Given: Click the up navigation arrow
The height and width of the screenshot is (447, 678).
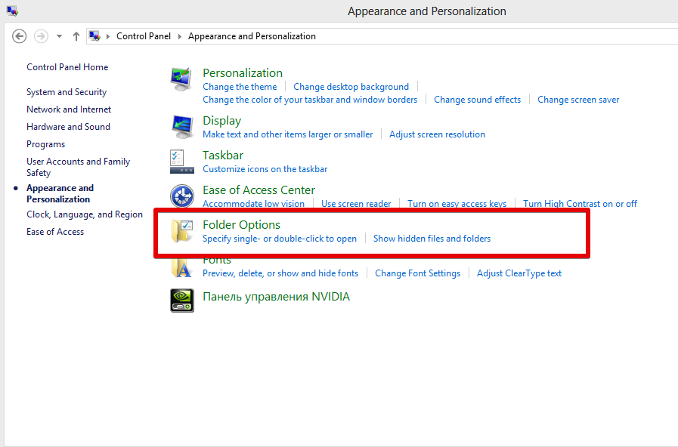Looking at the screenshot, I should tap(76, 35).
